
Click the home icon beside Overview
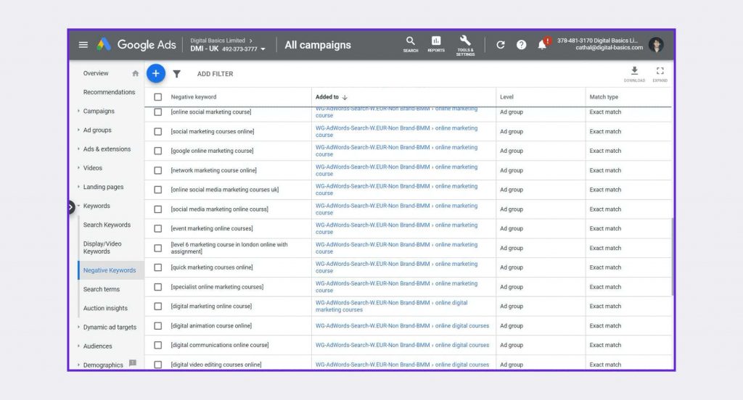pos(136,73)
